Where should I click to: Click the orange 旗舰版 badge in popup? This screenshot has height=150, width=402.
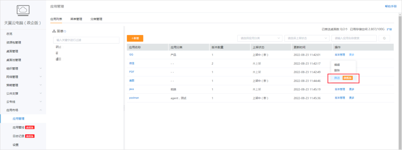point(347,78)
